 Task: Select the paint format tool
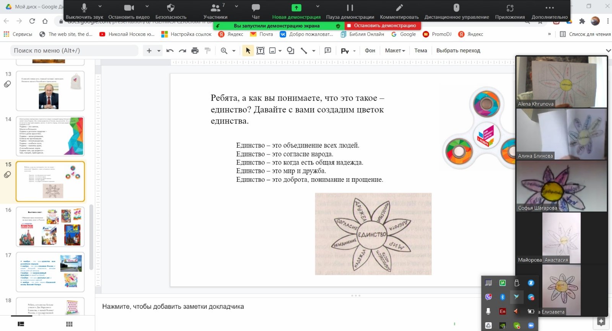(x=208, y=51)
